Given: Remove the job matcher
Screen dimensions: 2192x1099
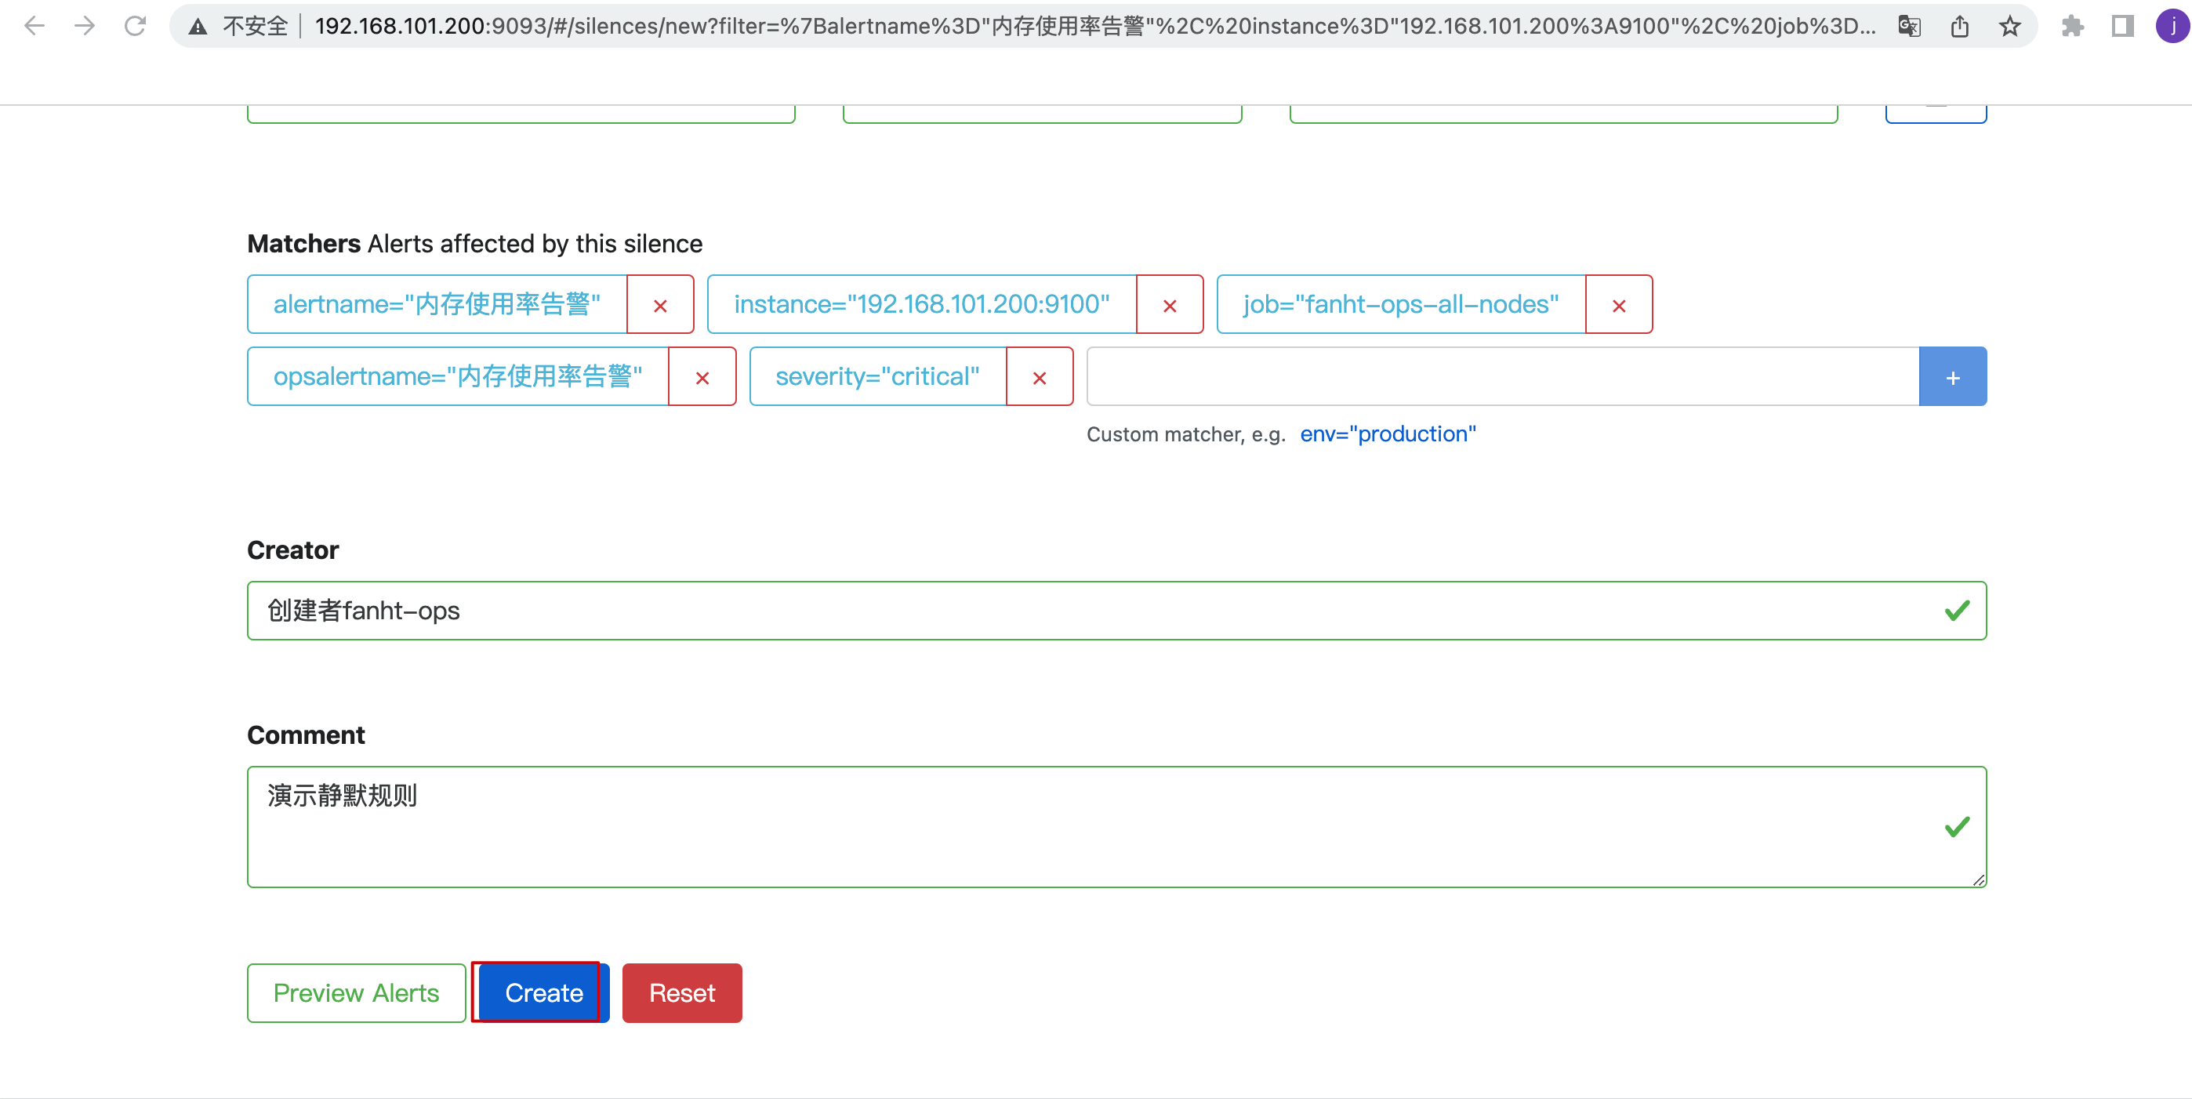Looking at the screenshot, I should (x=1620, y=304).
